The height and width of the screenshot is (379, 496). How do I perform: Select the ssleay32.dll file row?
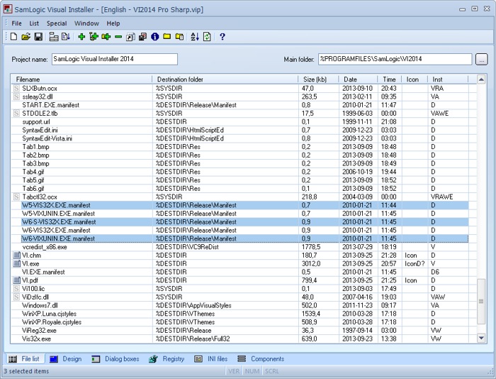pyautogui.click(x=239, y=97)
